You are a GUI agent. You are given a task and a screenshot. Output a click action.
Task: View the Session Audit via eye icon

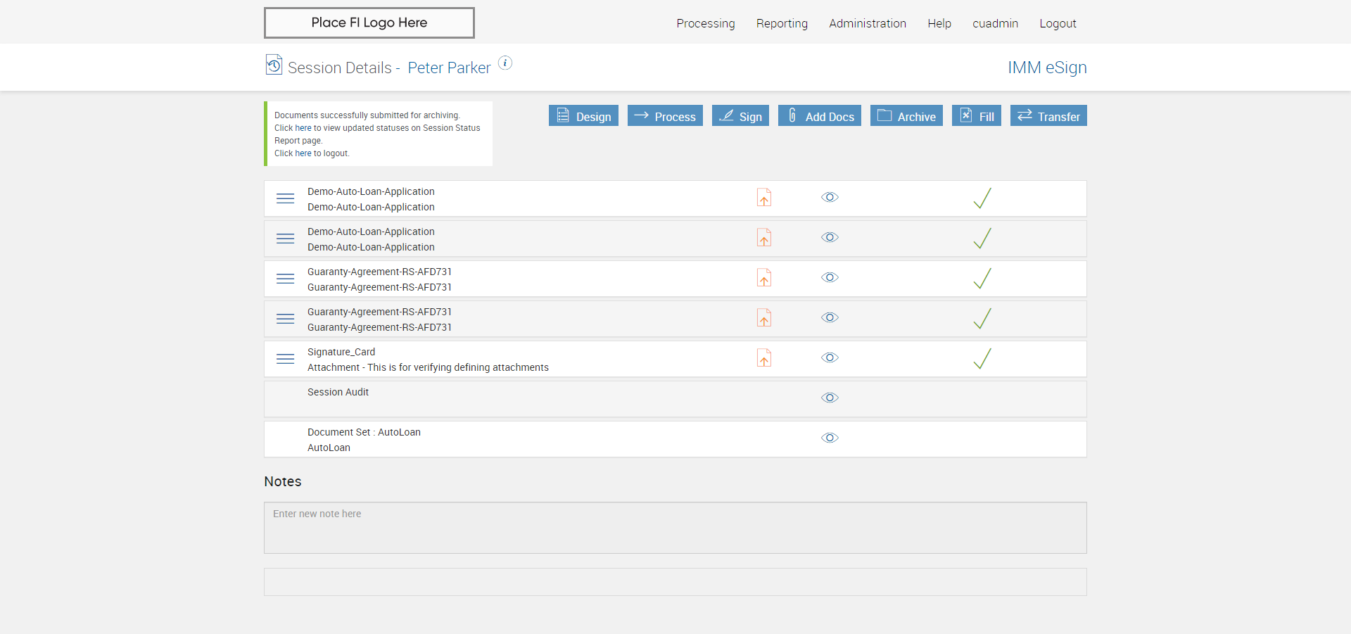(x=830, y=398)
